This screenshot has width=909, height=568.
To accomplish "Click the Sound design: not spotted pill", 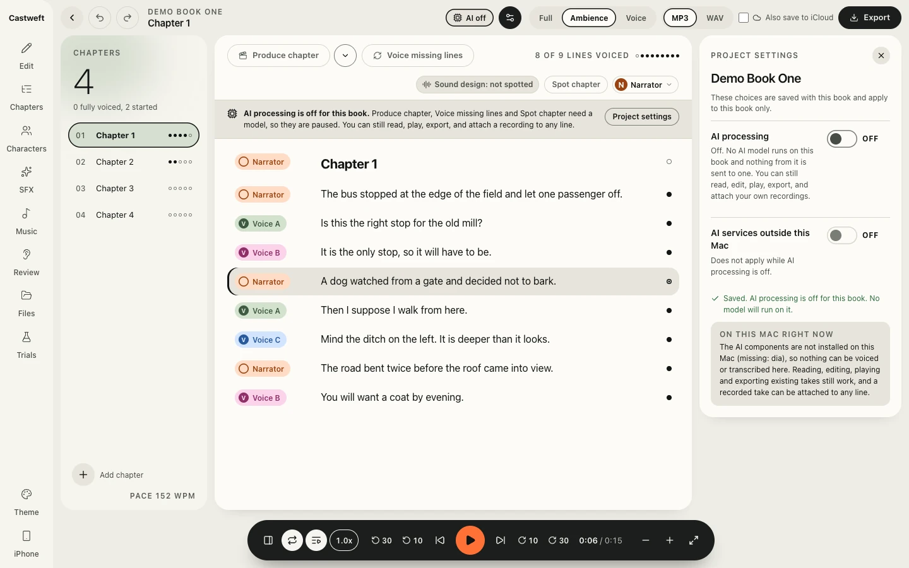I will point(477,85).
